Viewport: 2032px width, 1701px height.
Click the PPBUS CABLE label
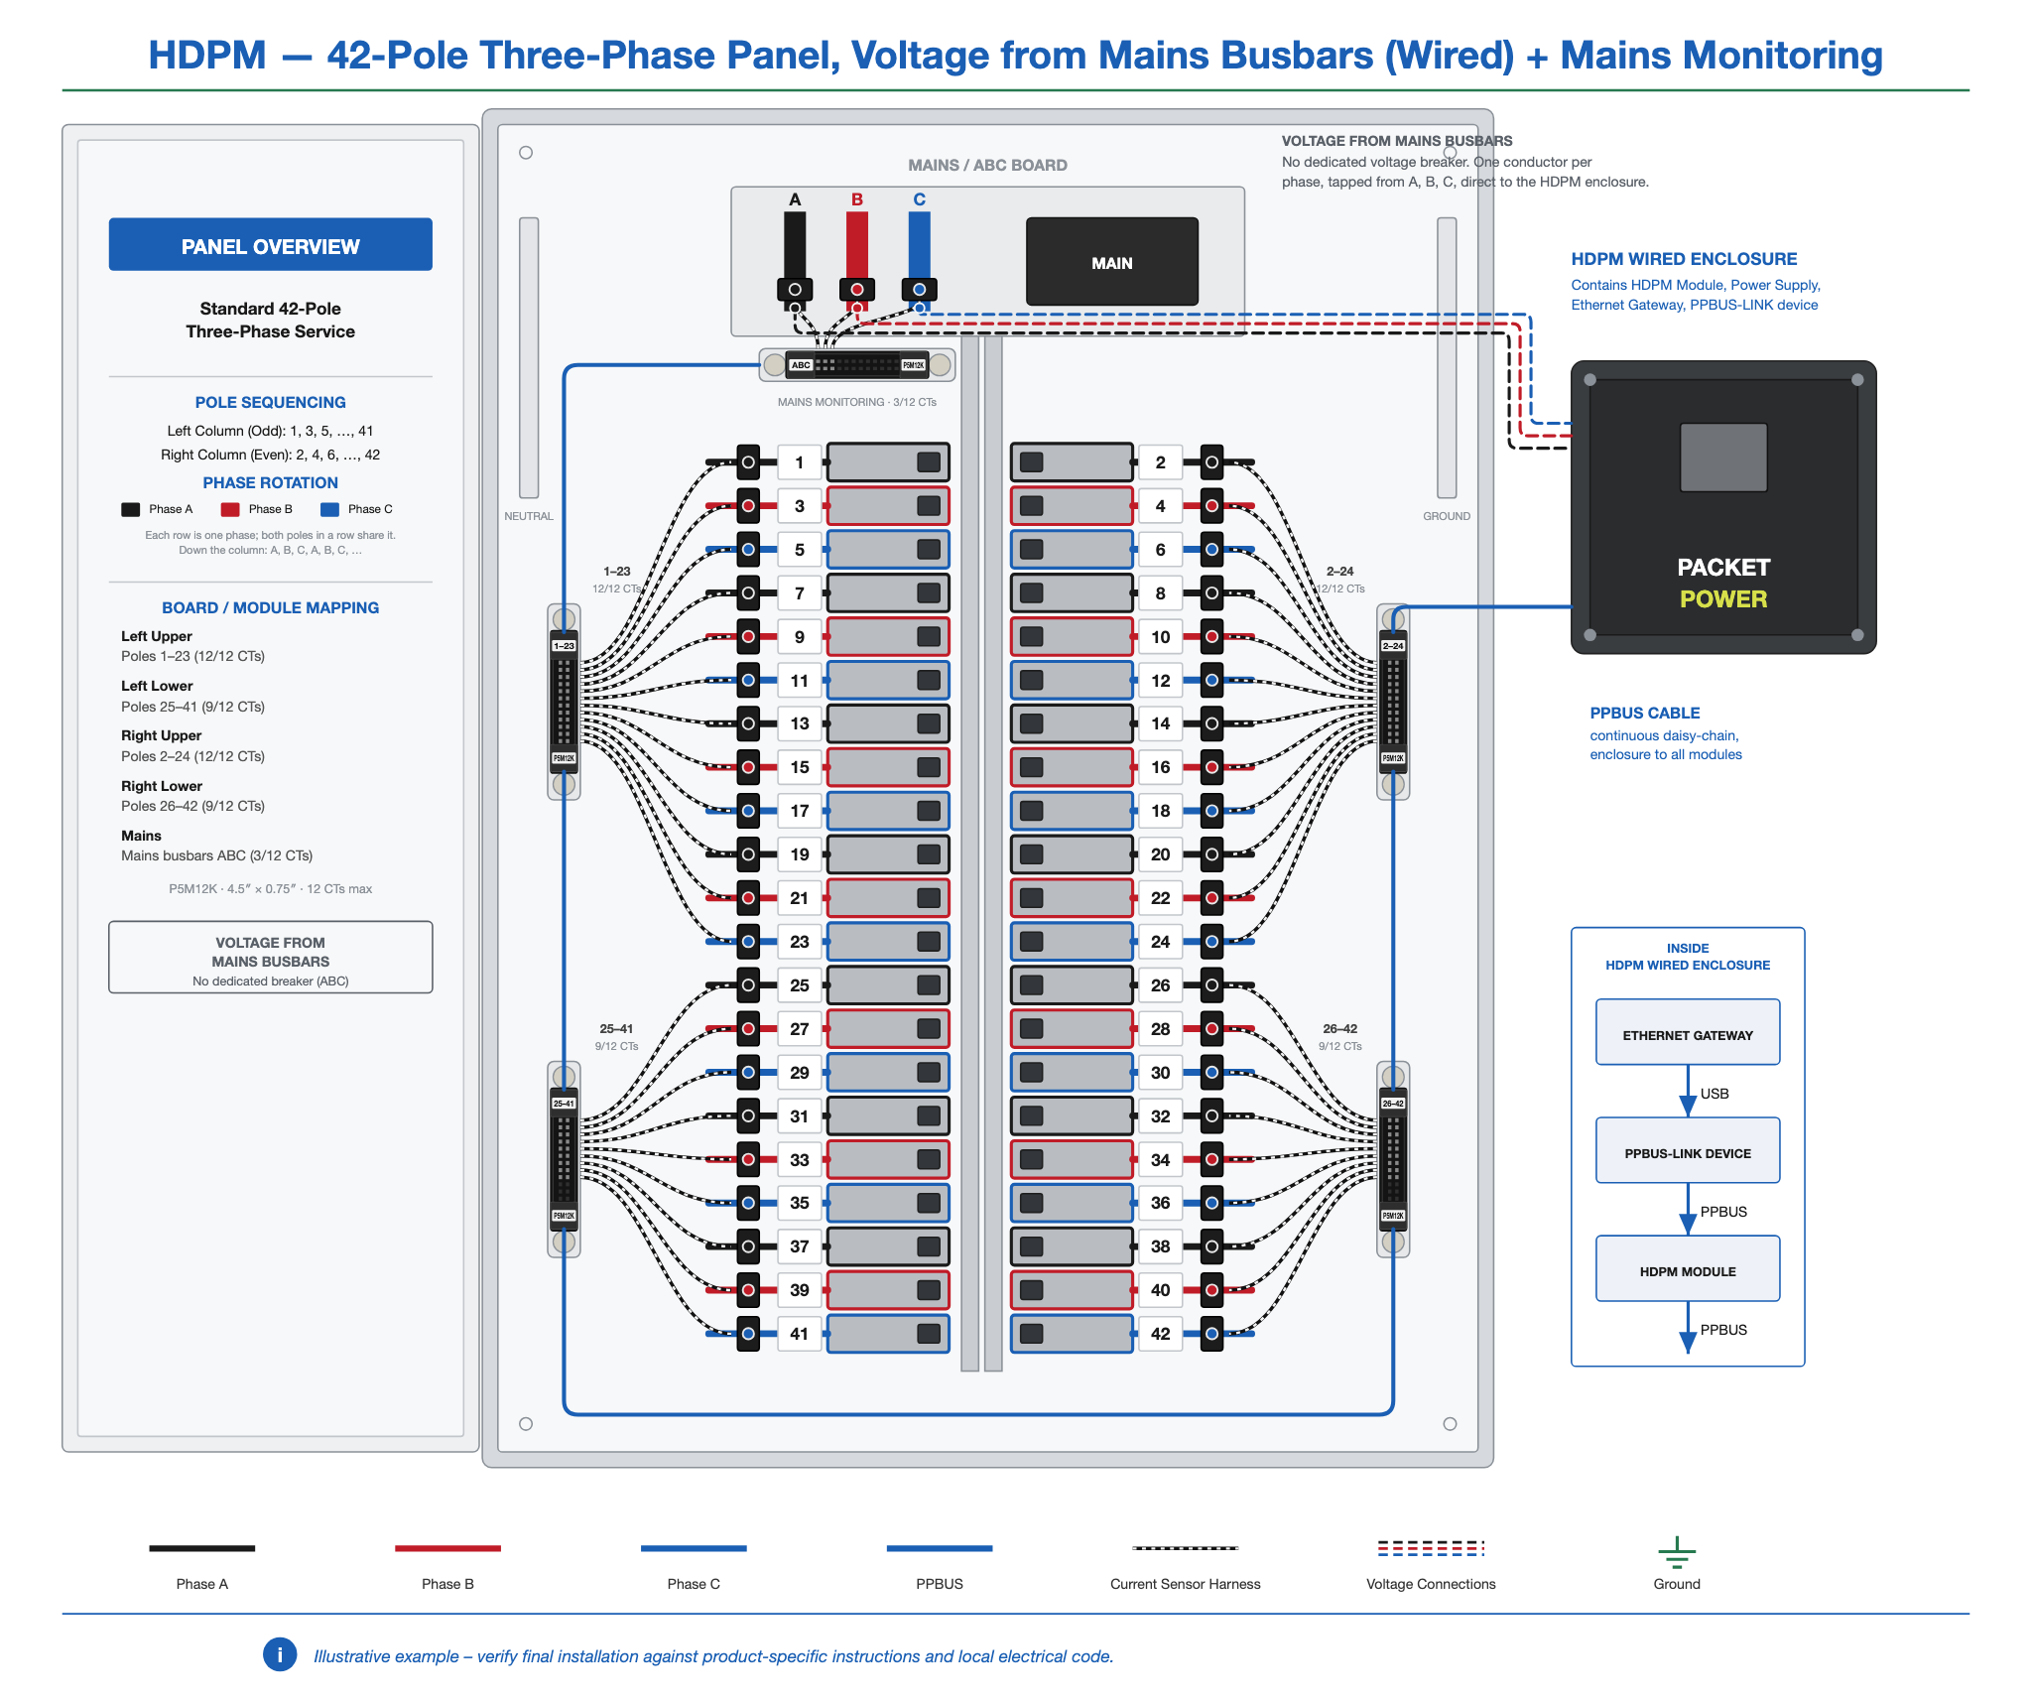[x=1644, y=713]
